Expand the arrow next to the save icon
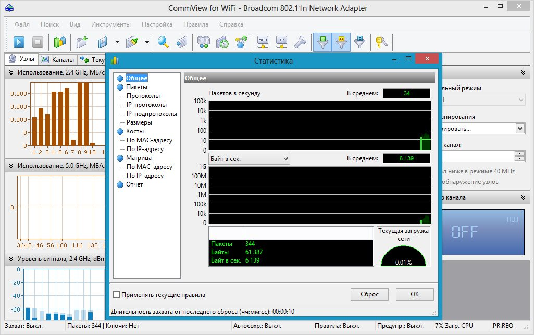This screenshot has height=335, width=534. pyautogui.click(x=117, y=42)
